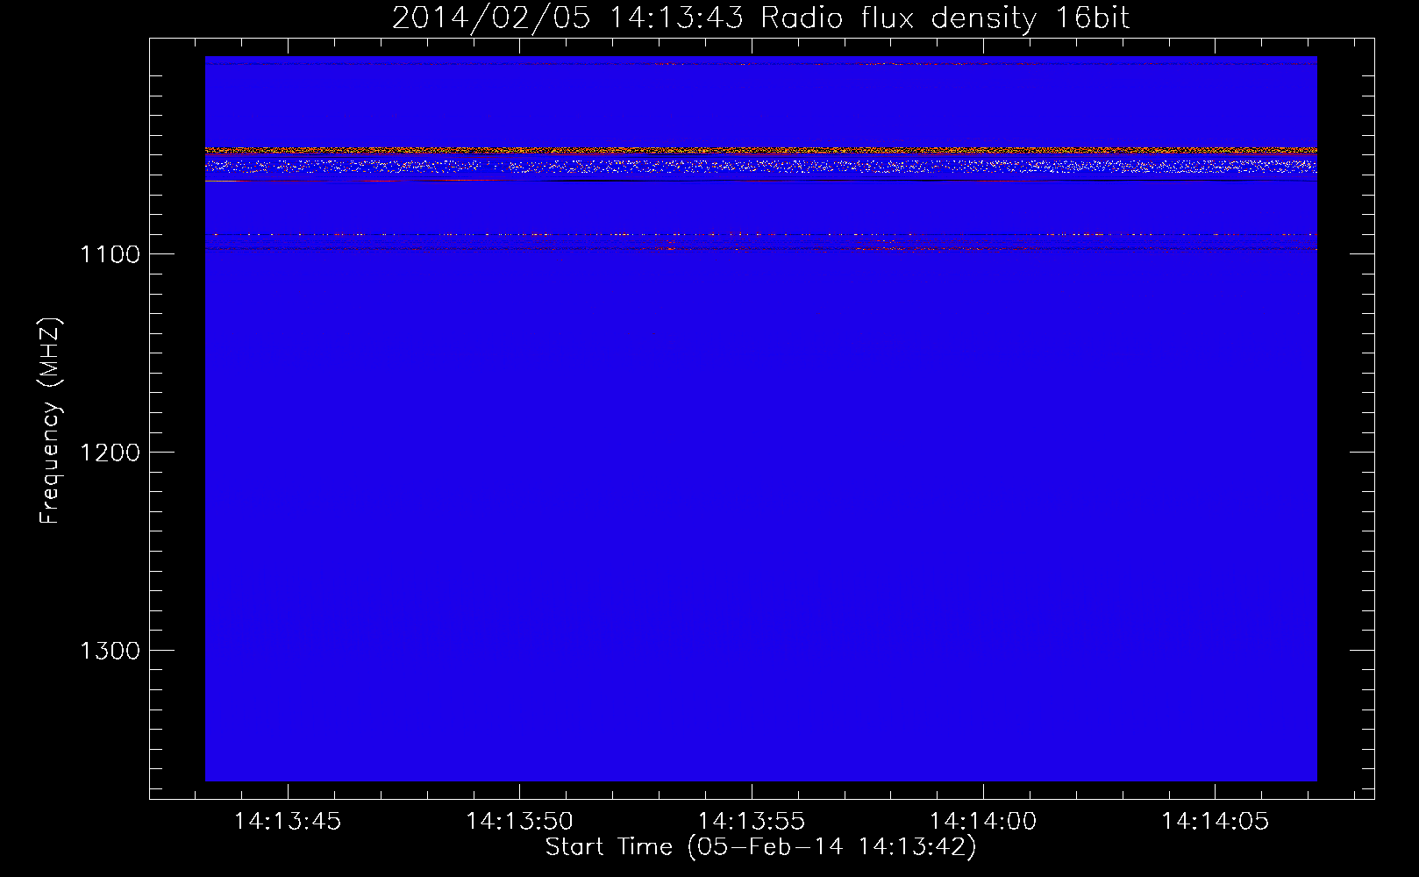Click the 14:13:45 time axis label
This screenshot has width=1419, height=877.
click(288, 822)
